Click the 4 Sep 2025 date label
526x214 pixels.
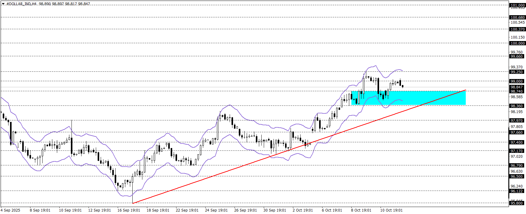pos(11,210)
